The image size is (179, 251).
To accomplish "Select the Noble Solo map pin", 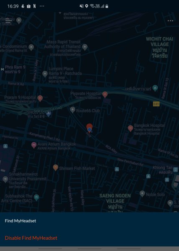I will point(142,194).
